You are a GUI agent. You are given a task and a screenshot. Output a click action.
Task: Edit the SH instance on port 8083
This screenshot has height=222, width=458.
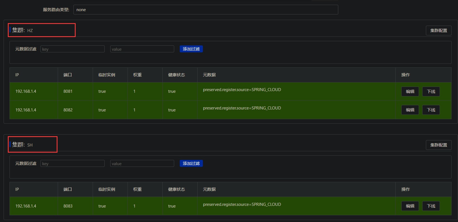(410, 206)
